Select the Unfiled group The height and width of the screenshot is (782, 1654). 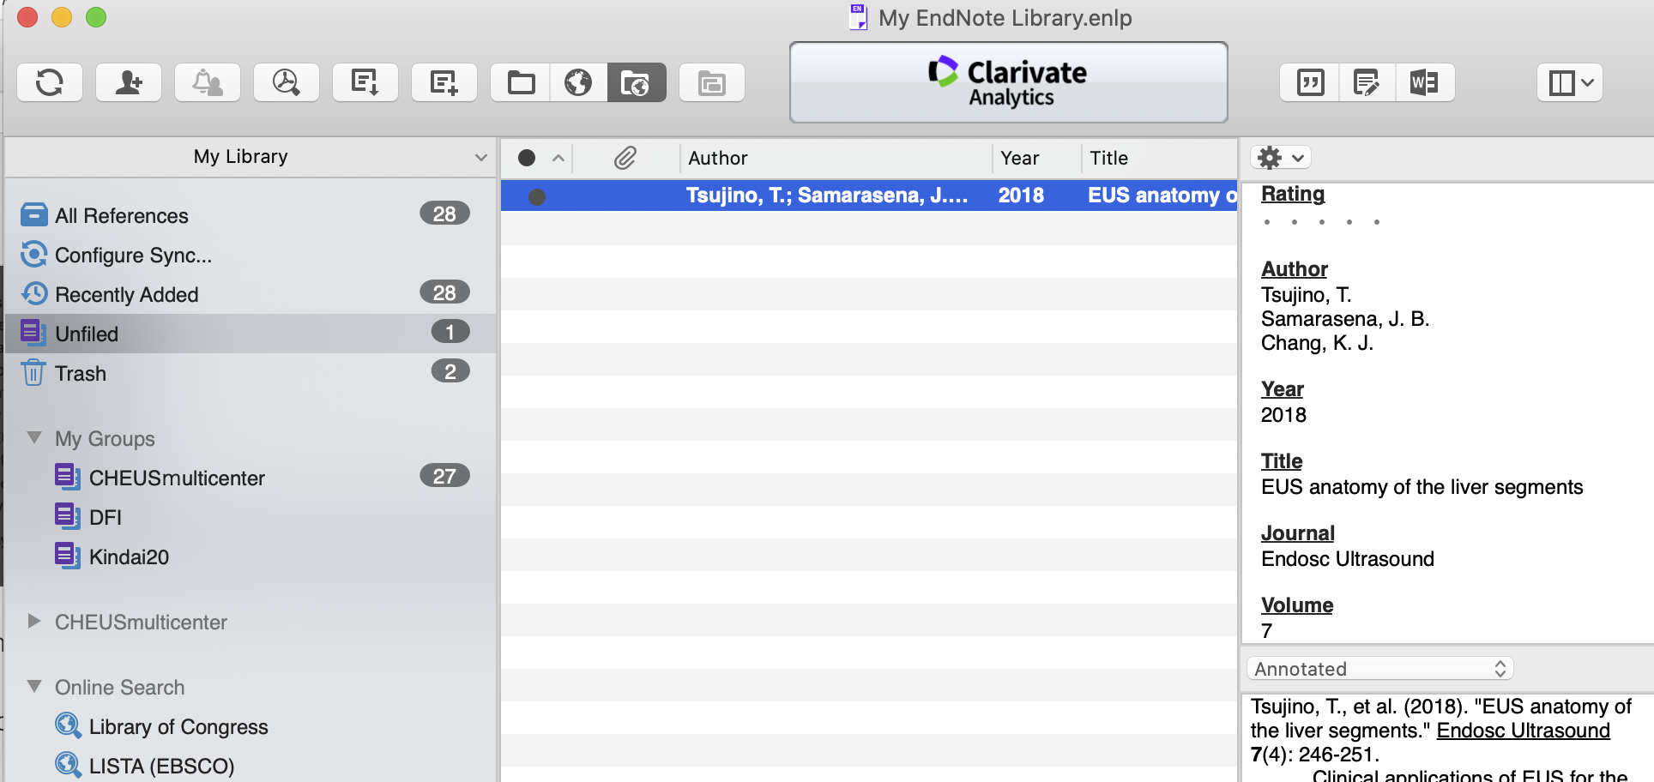(x=251, y=334)
